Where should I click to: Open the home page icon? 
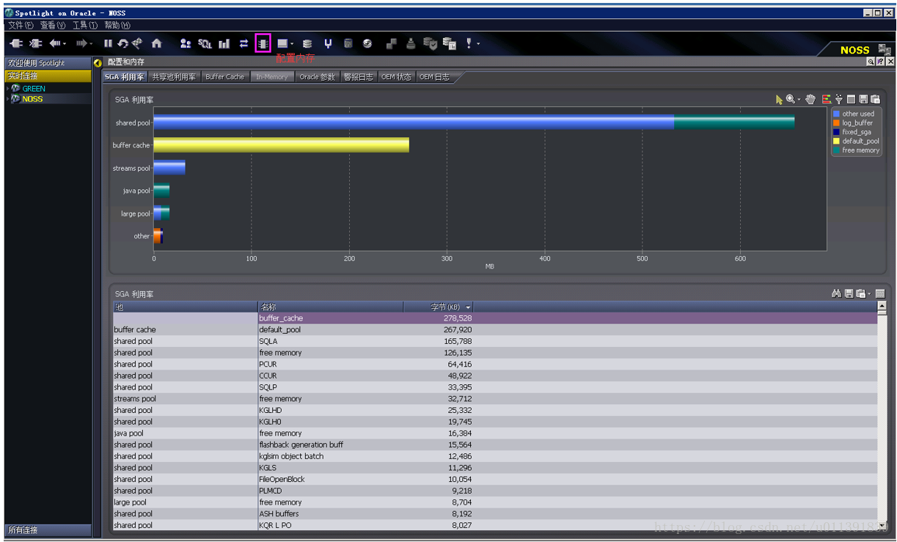click(156, 44)
